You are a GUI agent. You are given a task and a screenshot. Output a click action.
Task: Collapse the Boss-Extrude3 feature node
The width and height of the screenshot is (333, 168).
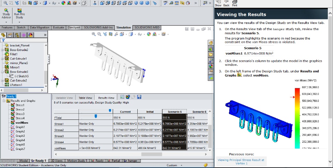(2, 72)
